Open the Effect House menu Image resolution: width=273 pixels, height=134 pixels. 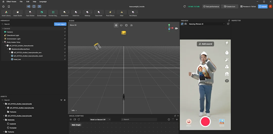pyautogui.click(x=11, y=2)
